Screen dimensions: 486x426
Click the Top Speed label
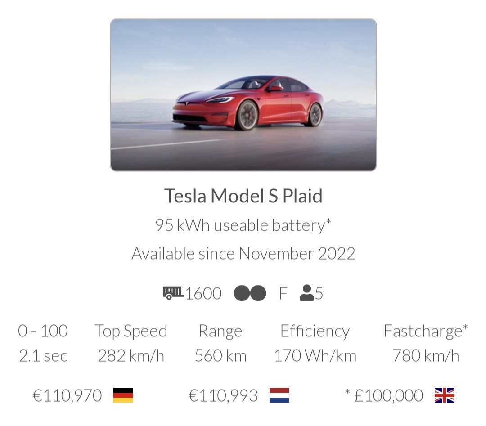coord(131,331)
